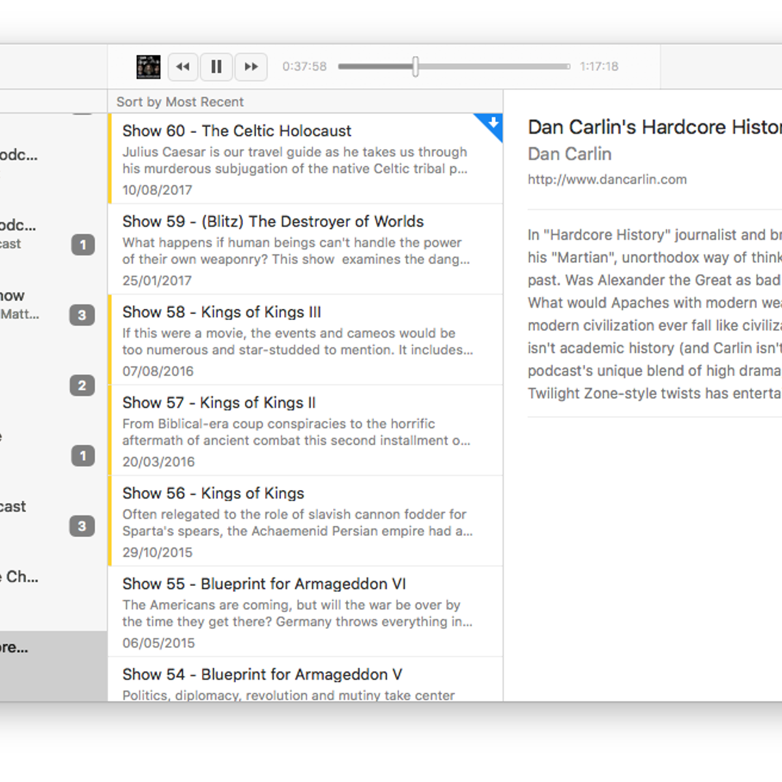Click the rewind button
Image resolution: width=782 pixels, height=782 pixels.
tap(183, 66)
